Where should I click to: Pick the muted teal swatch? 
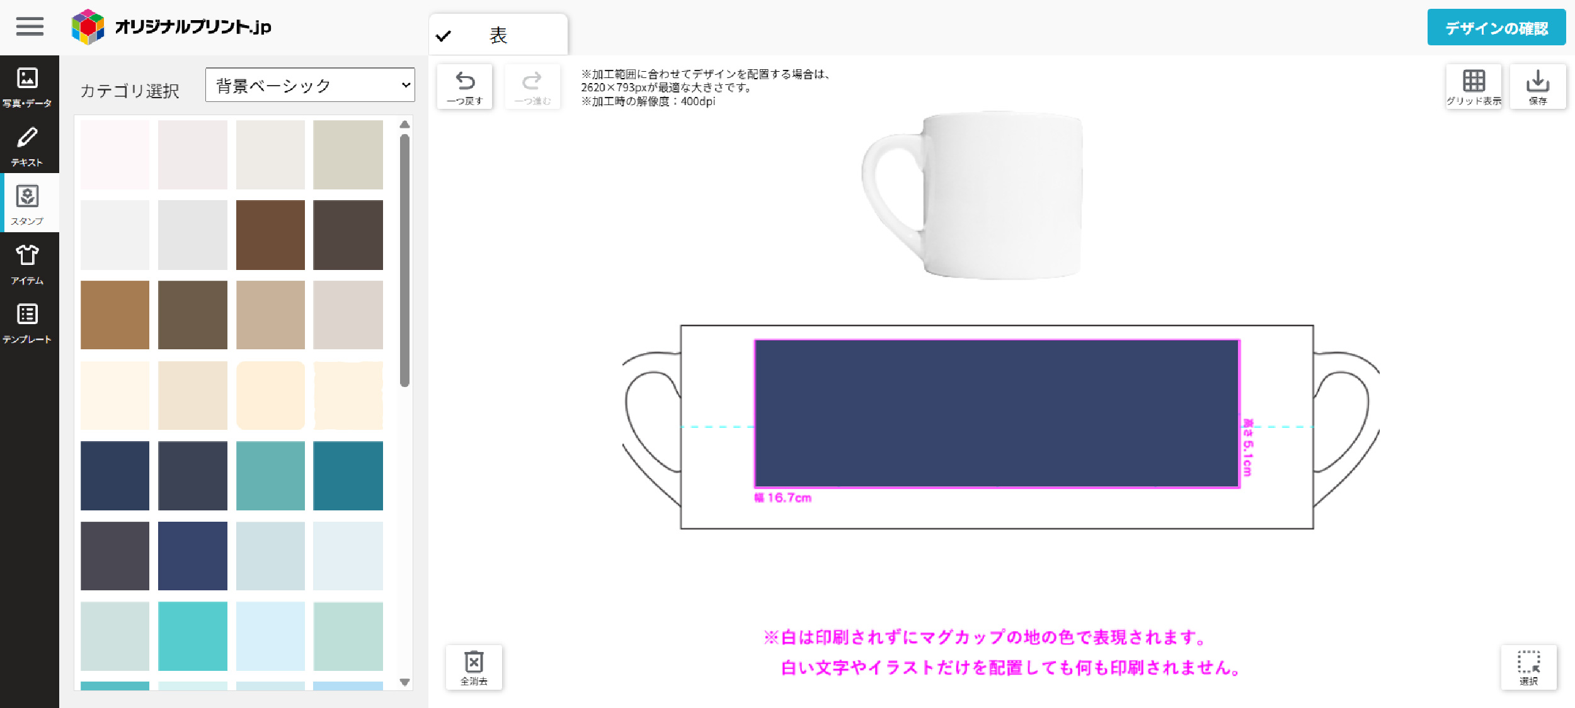point(270,475)
